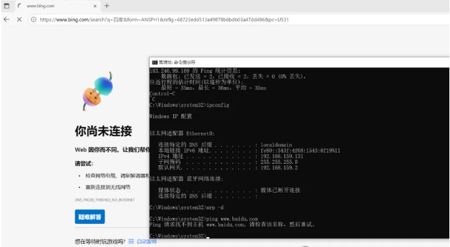Click the 以太网适配器 蓝牙网络连接 heading

pyautogui.click(x=186, y=179)
